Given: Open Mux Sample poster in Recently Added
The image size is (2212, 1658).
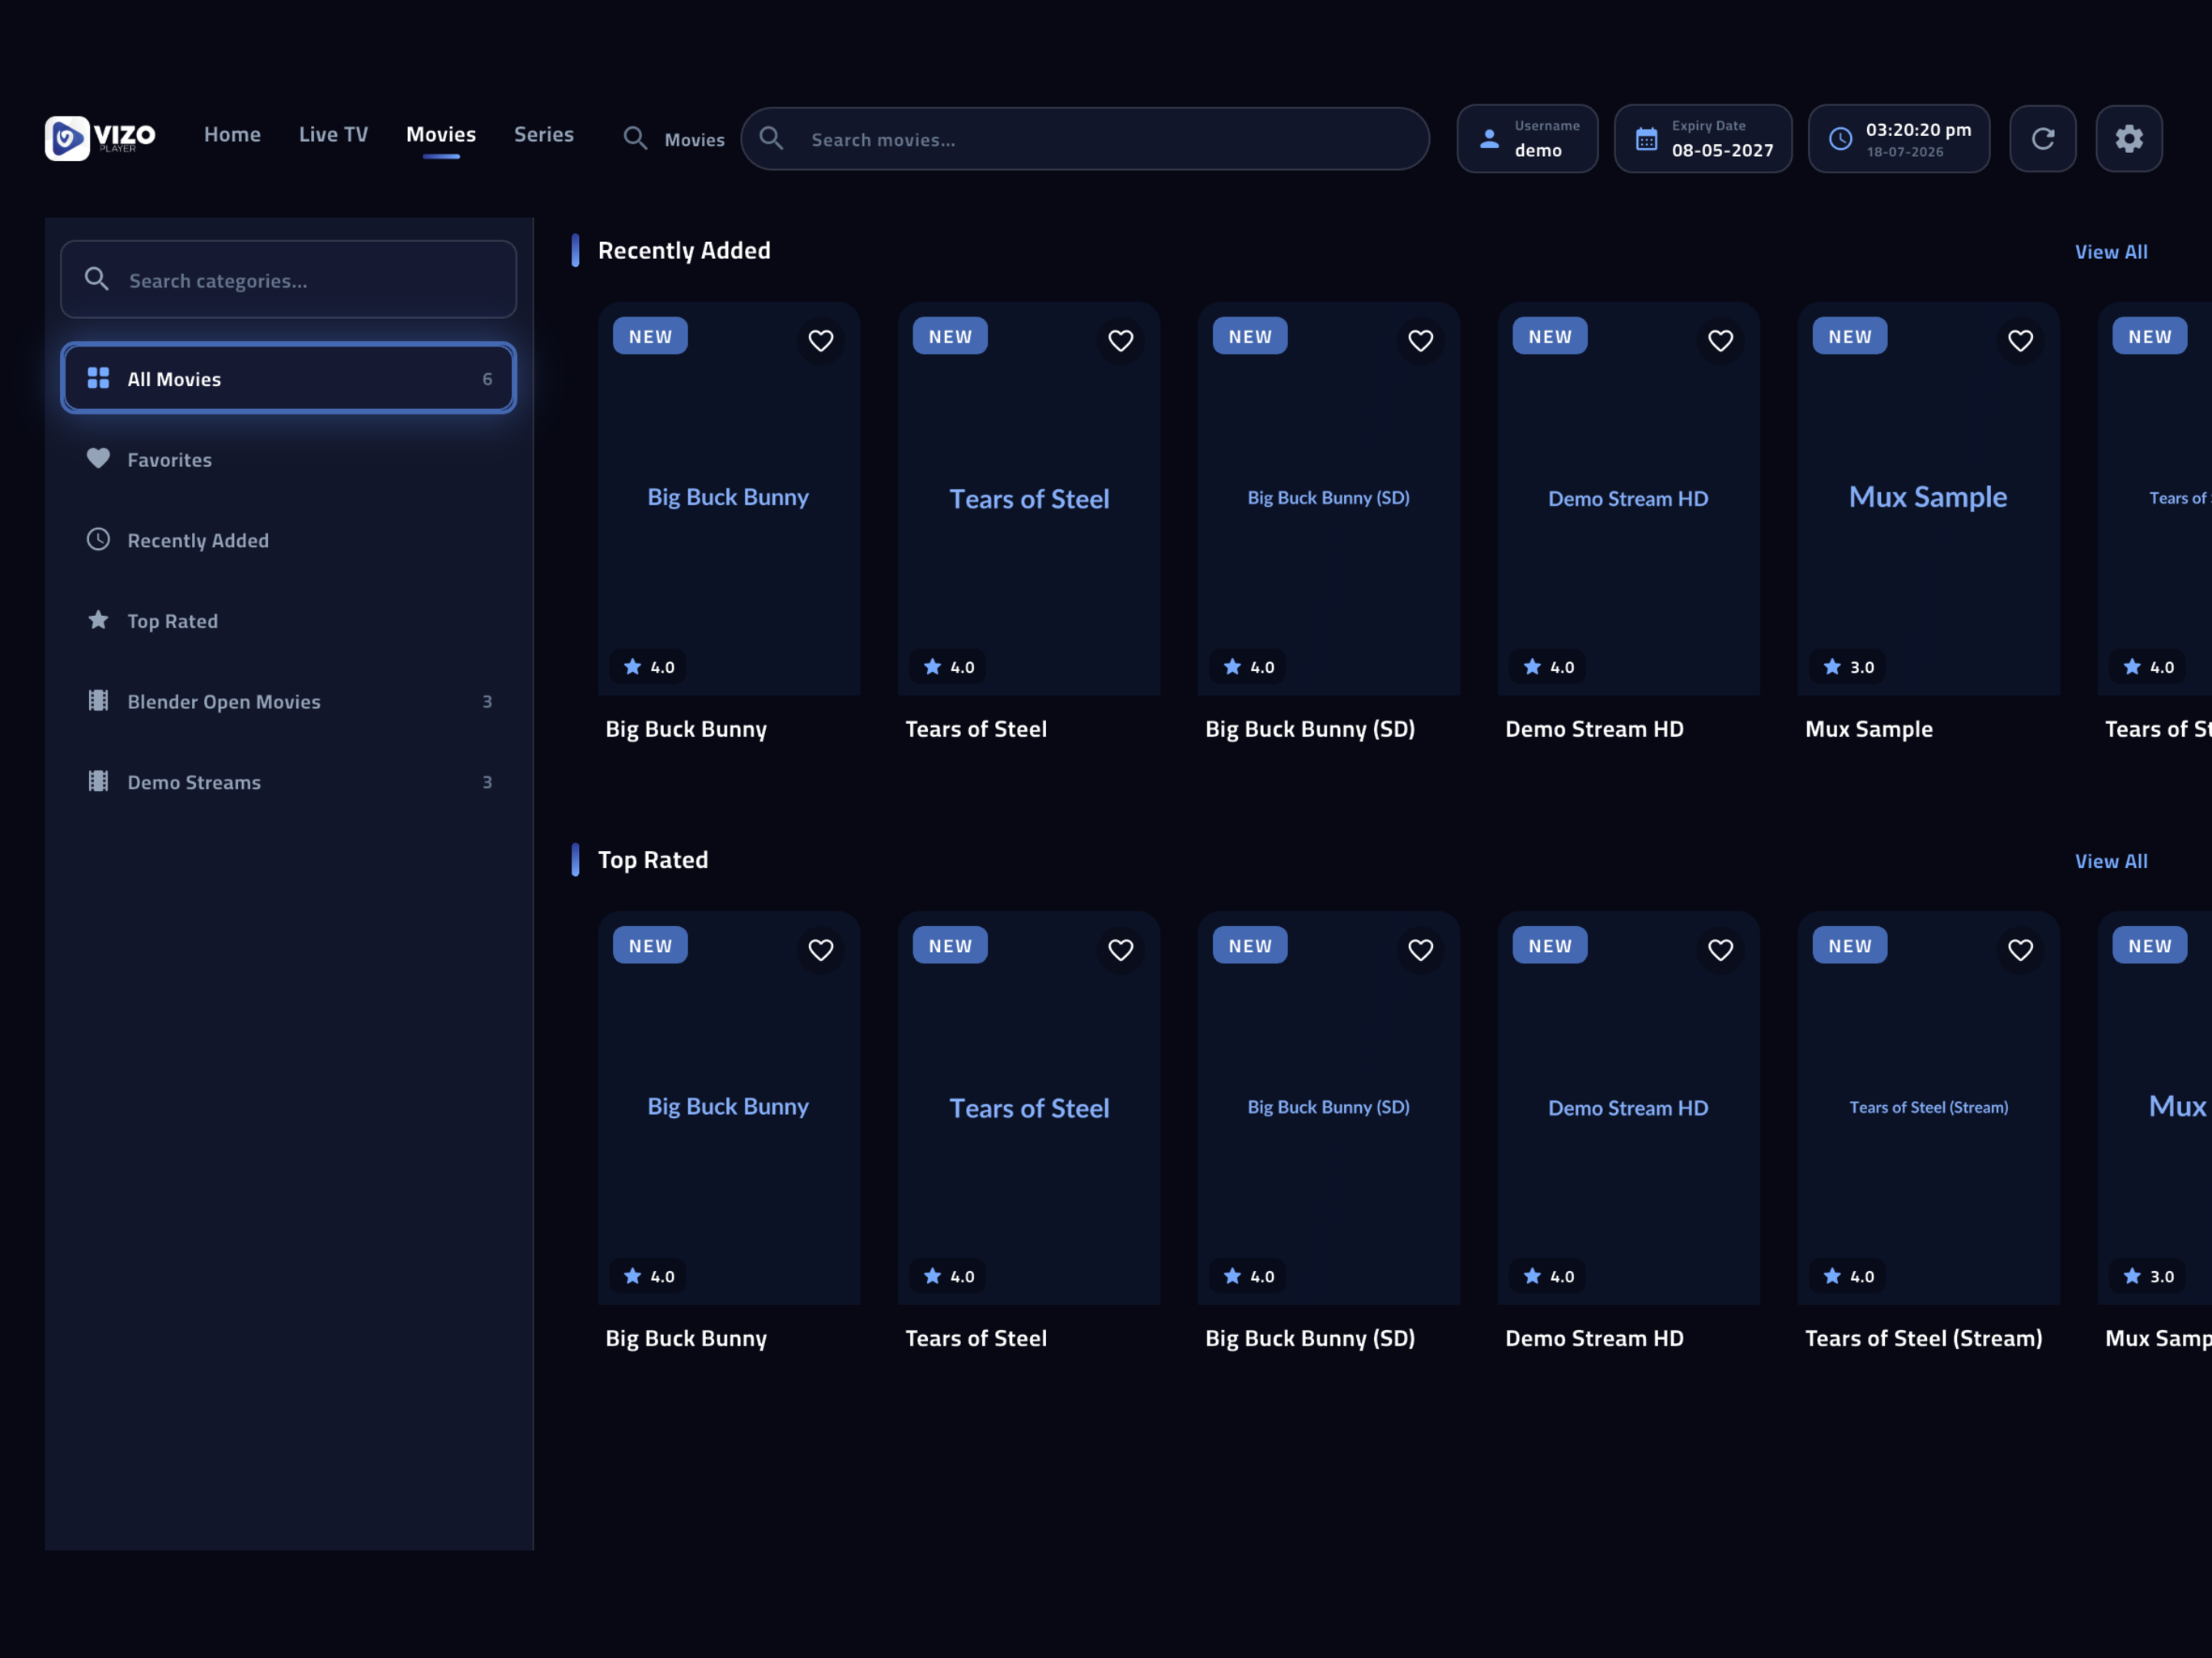Looking at the screenshot, I should click(1928, 498).
